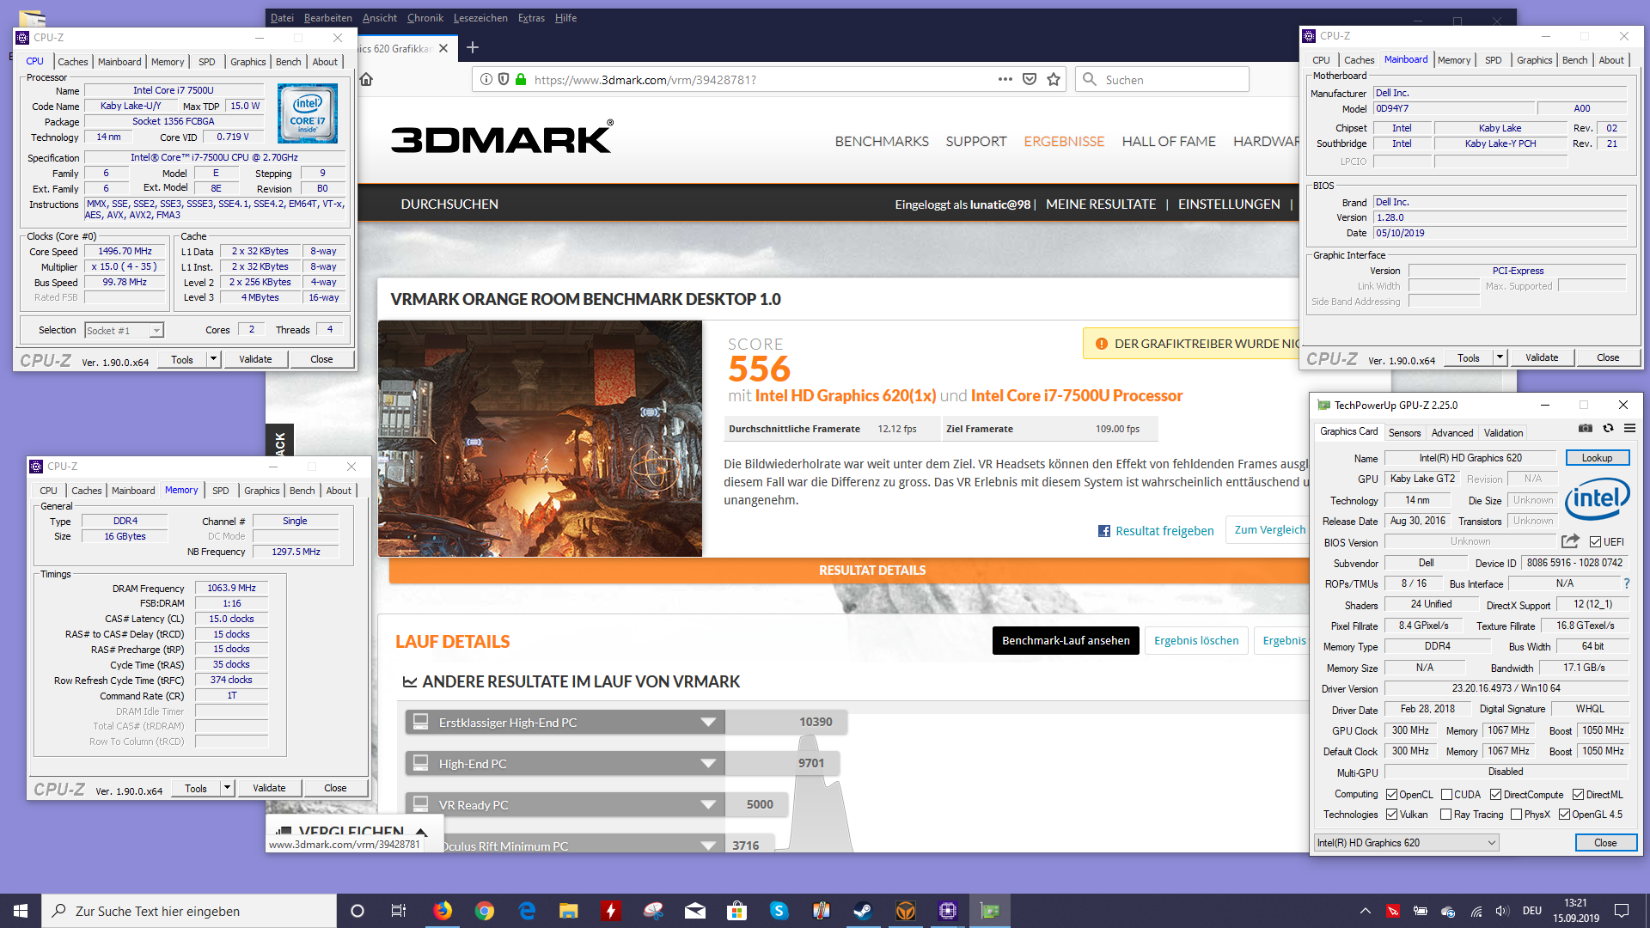Open the GPU selection dropdown in GPU-Z

pos(1407,843)
